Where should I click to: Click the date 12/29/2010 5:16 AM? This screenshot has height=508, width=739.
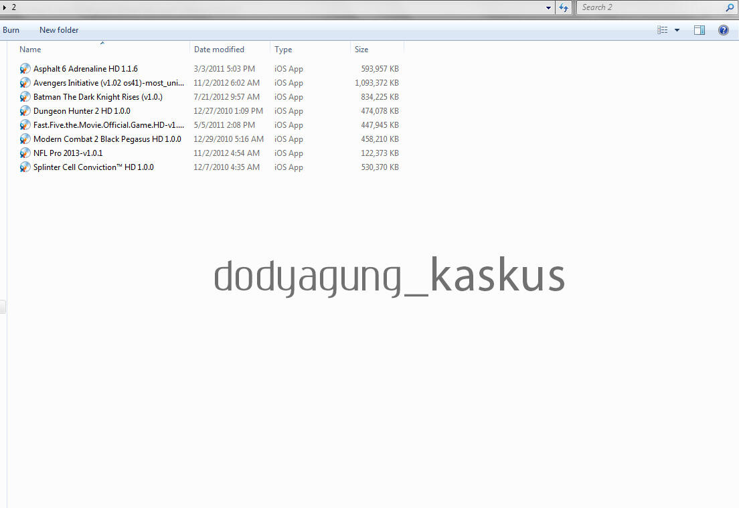pyautogui.click(x=228, y=139)
